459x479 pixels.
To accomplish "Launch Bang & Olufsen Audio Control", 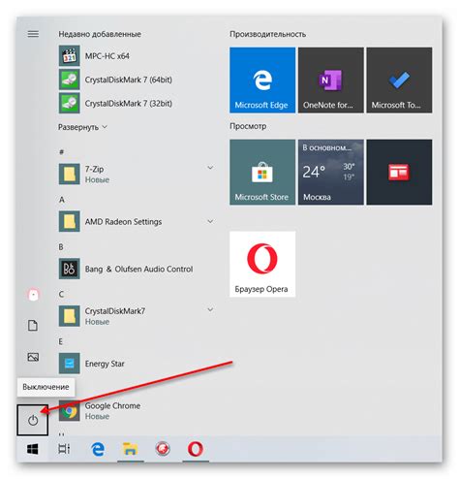I will click(136, 269).
